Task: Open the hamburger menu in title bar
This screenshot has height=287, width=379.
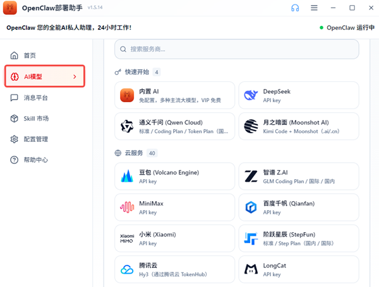Action: click(314, 8)
